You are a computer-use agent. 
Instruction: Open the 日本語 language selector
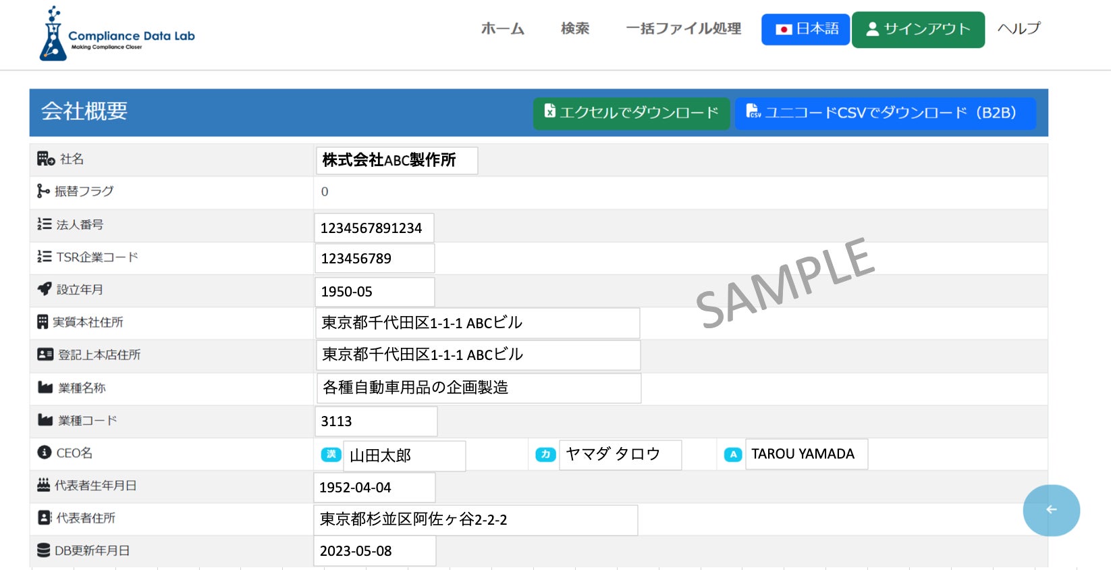click(805, 29)
